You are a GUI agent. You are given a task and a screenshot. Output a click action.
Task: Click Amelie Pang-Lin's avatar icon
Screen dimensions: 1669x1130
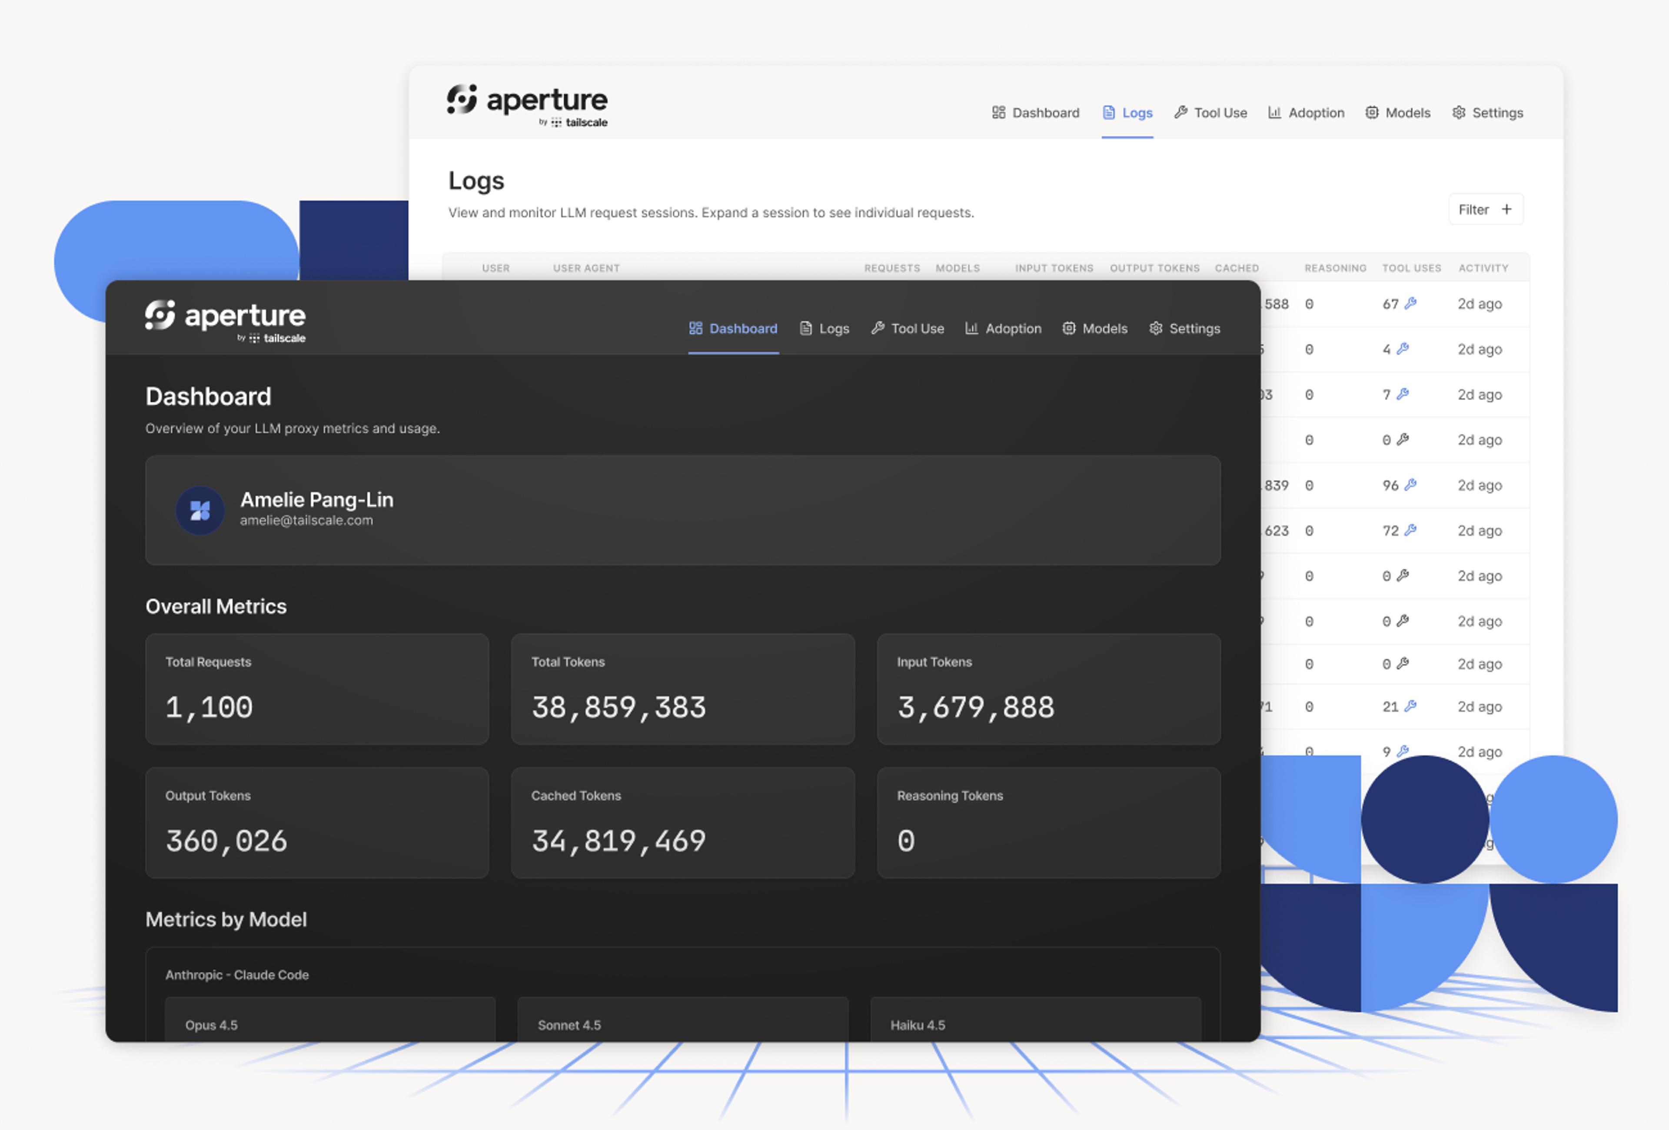tap(199, 510)
